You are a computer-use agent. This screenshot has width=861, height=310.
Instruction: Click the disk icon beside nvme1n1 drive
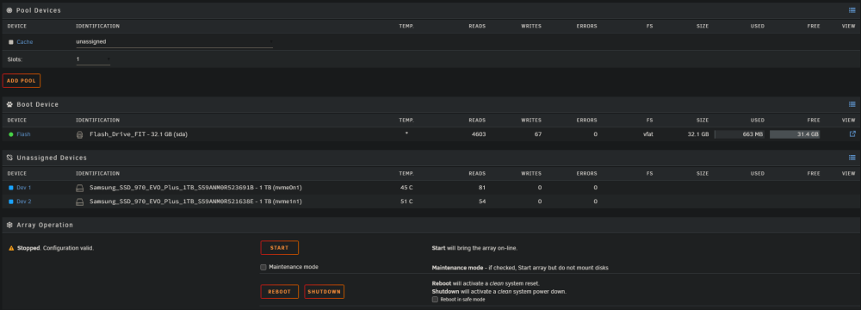pos(79,201)
